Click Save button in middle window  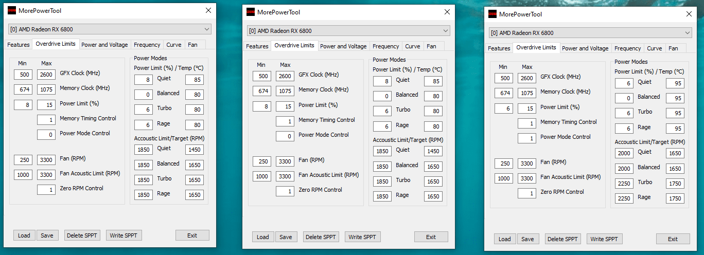[x=286, y=237]
